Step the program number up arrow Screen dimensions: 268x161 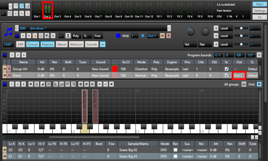point(17,27)
